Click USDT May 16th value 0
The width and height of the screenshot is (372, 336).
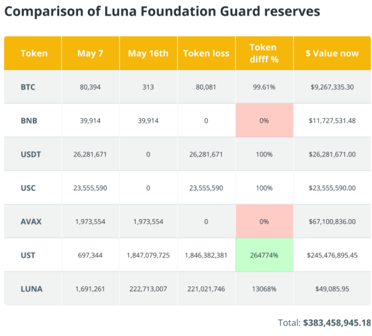coord(148,155)
